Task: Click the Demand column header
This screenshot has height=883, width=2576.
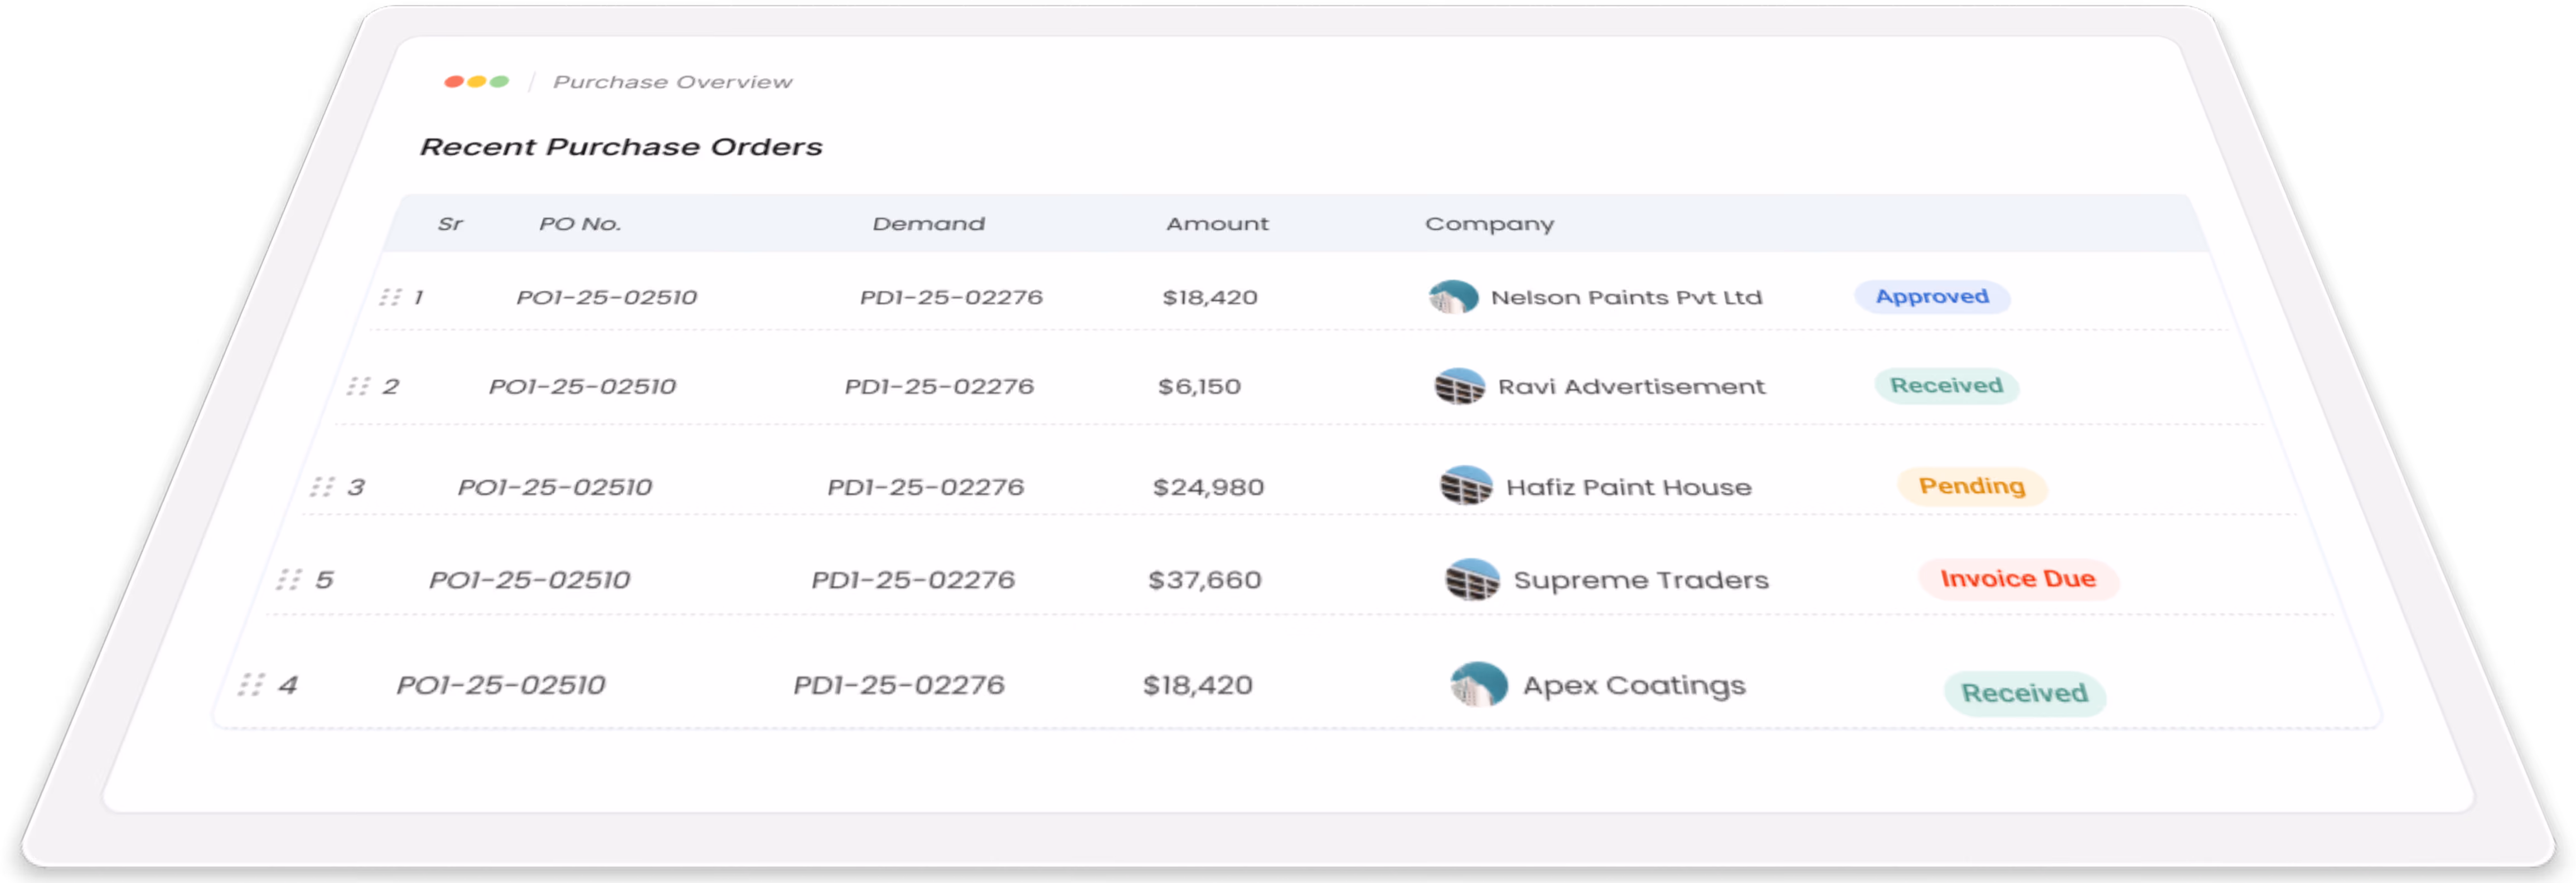Action: coord(928,224)
